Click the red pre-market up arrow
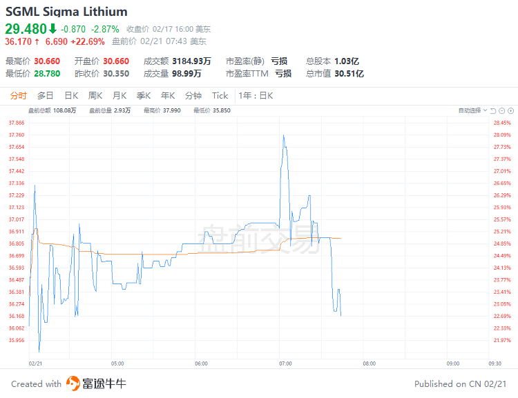Screen dimensions: 518x398 click(x=37, y=41)
